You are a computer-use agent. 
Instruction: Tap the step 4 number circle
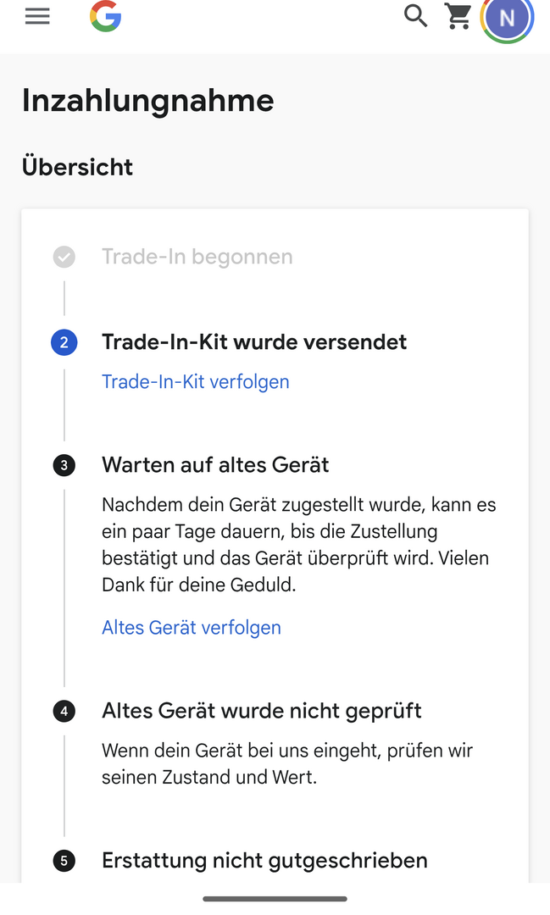tap(64, 711)
